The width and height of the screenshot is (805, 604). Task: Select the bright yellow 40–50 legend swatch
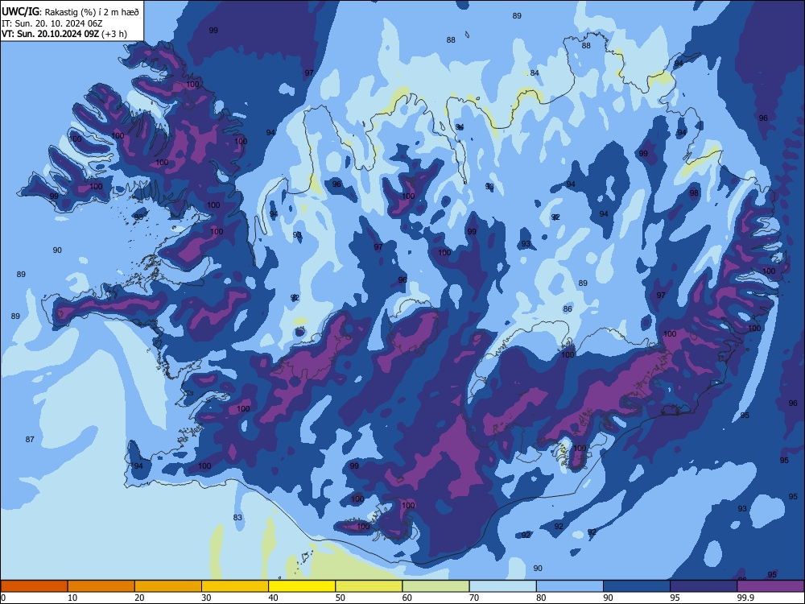tap(302, 586)
